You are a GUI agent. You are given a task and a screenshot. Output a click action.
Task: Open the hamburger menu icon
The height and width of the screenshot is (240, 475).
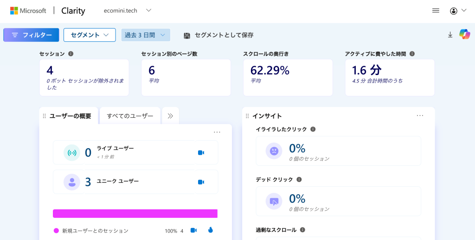point(436,11)
